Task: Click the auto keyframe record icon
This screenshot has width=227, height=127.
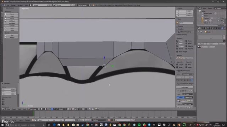Action: (109, 120)
